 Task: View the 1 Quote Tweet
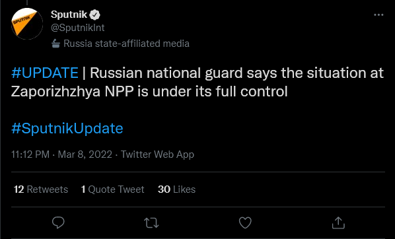[x=112, y=189]
